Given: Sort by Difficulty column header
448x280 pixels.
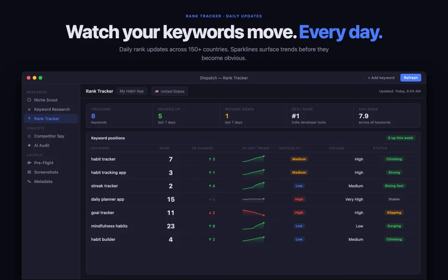Looking at the screenshot, I should (290, 148).
